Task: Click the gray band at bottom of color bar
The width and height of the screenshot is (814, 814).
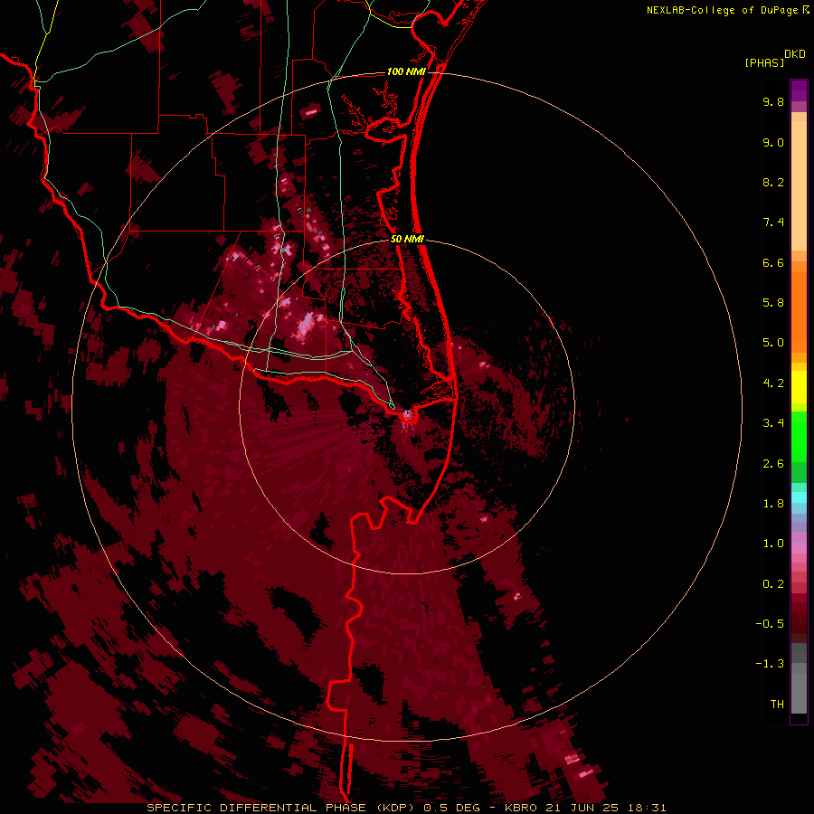Action: coord(799,680)
